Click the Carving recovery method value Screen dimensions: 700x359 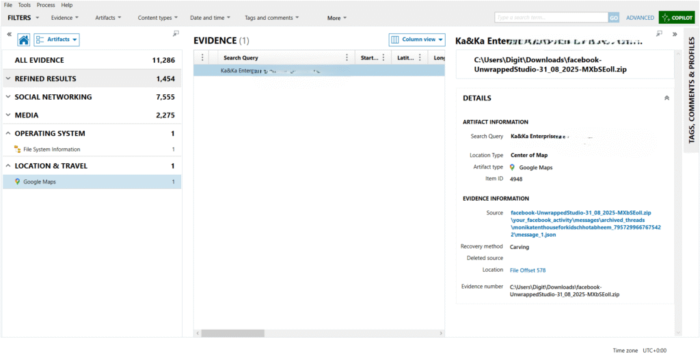(x=520, y=246)
